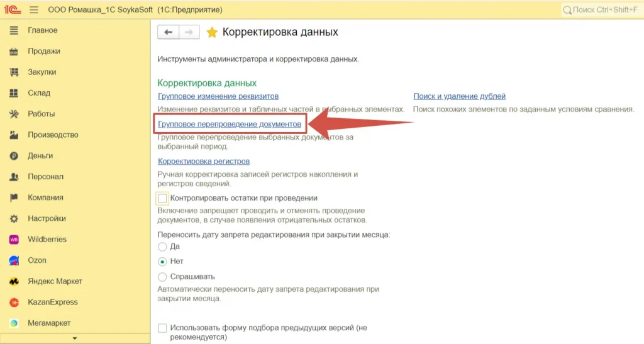Open the Производство section
Image resolution: width=644 pixels, height=344 pixels.
tap(53, 135)
